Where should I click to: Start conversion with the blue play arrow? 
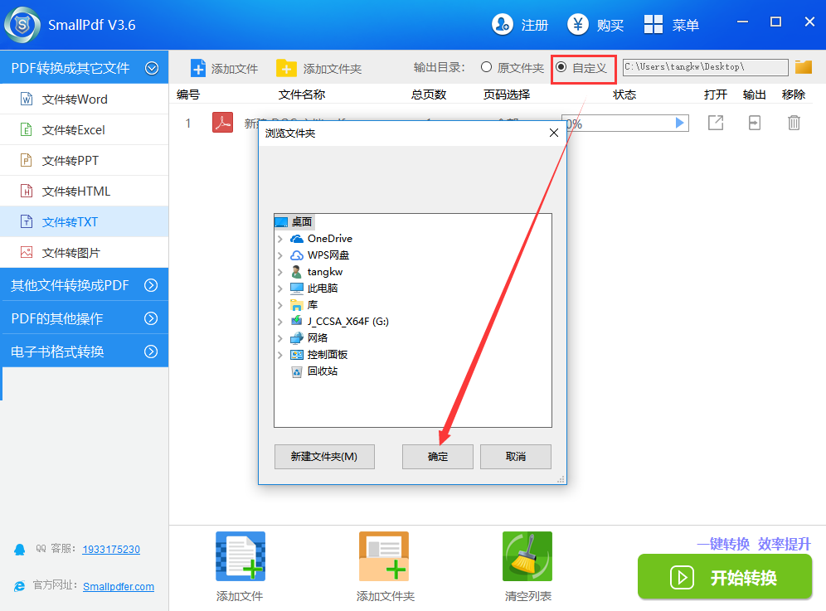679,123
